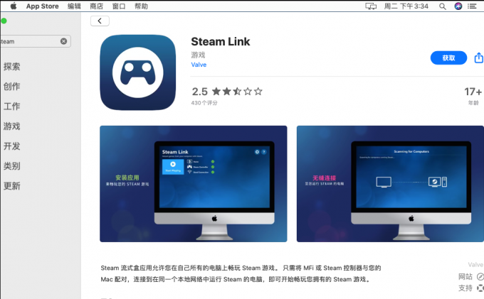This screenshot has width=484, height=299.
Task: Open the 窗口 menu
Action: 119,6
